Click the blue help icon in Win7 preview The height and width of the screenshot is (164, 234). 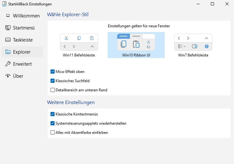pos(207,46)
